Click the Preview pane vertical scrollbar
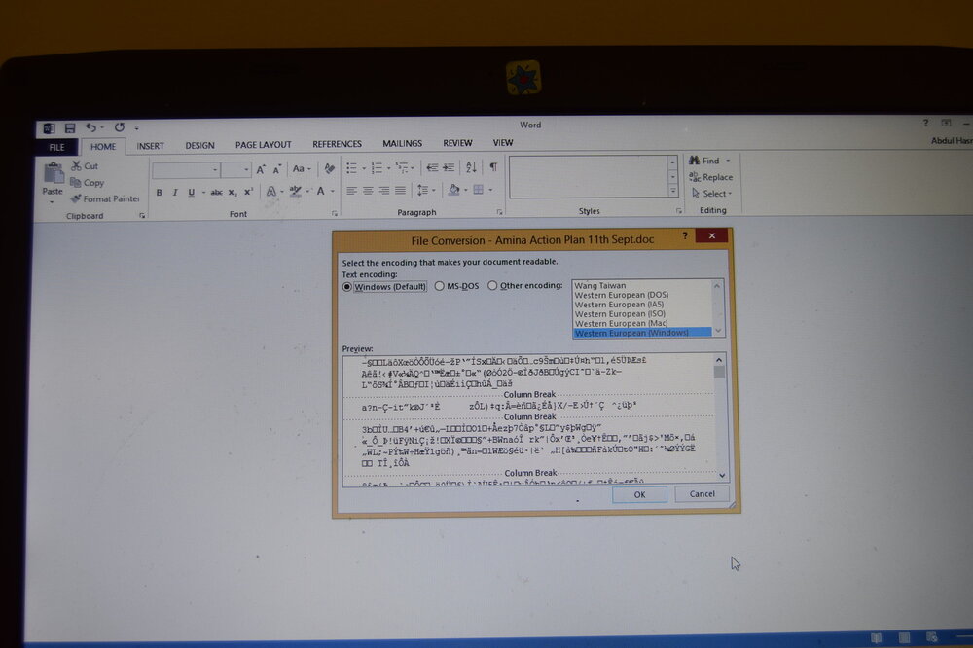973x648 pixels. (x=720, y=417)
